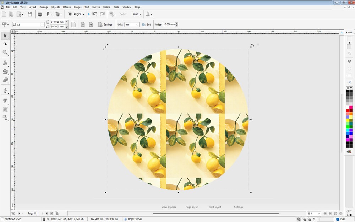The image size is (355, 222).
Task: Open the Print function from the toolbar
Action: tap(40, 14)
